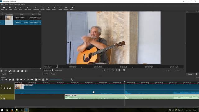Fast forward the player
Screen dimensions: 199x112
click(x=113, y=70)
